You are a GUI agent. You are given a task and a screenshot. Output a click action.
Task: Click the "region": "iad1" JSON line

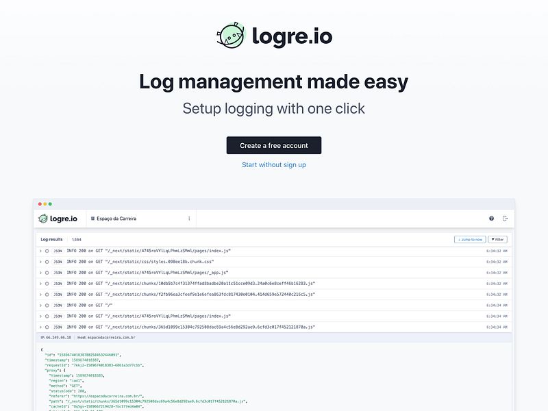pyautogui.click(x=66, y=381)
